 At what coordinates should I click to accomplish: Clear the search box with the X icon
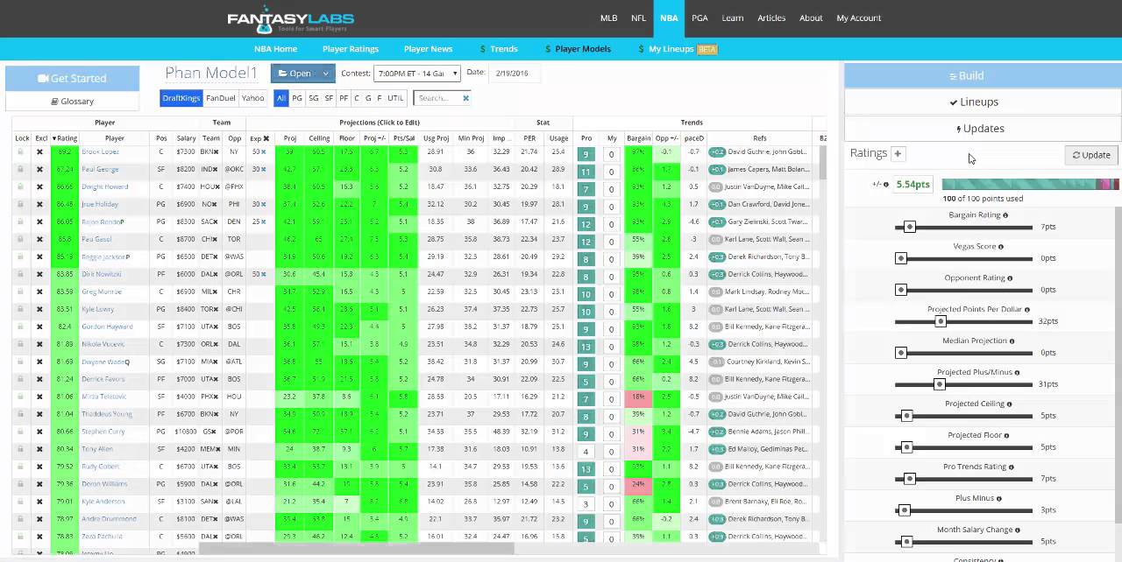click(465, 98)
